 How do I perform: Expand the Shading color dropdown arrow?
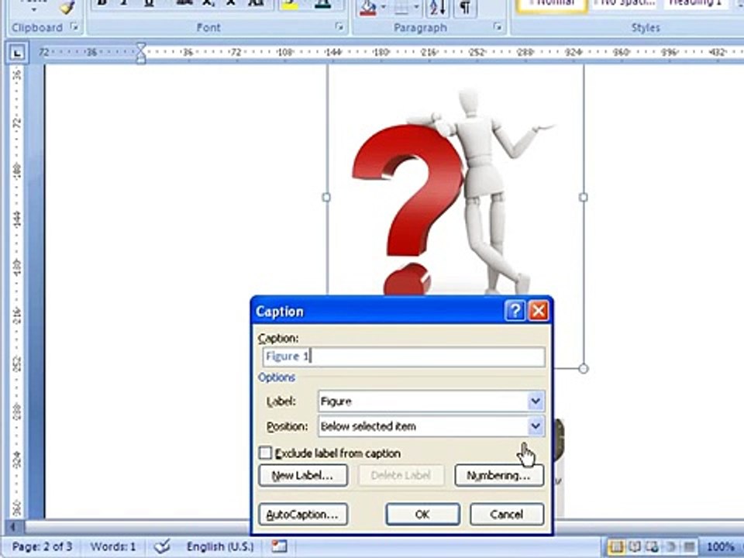[383, 8]
